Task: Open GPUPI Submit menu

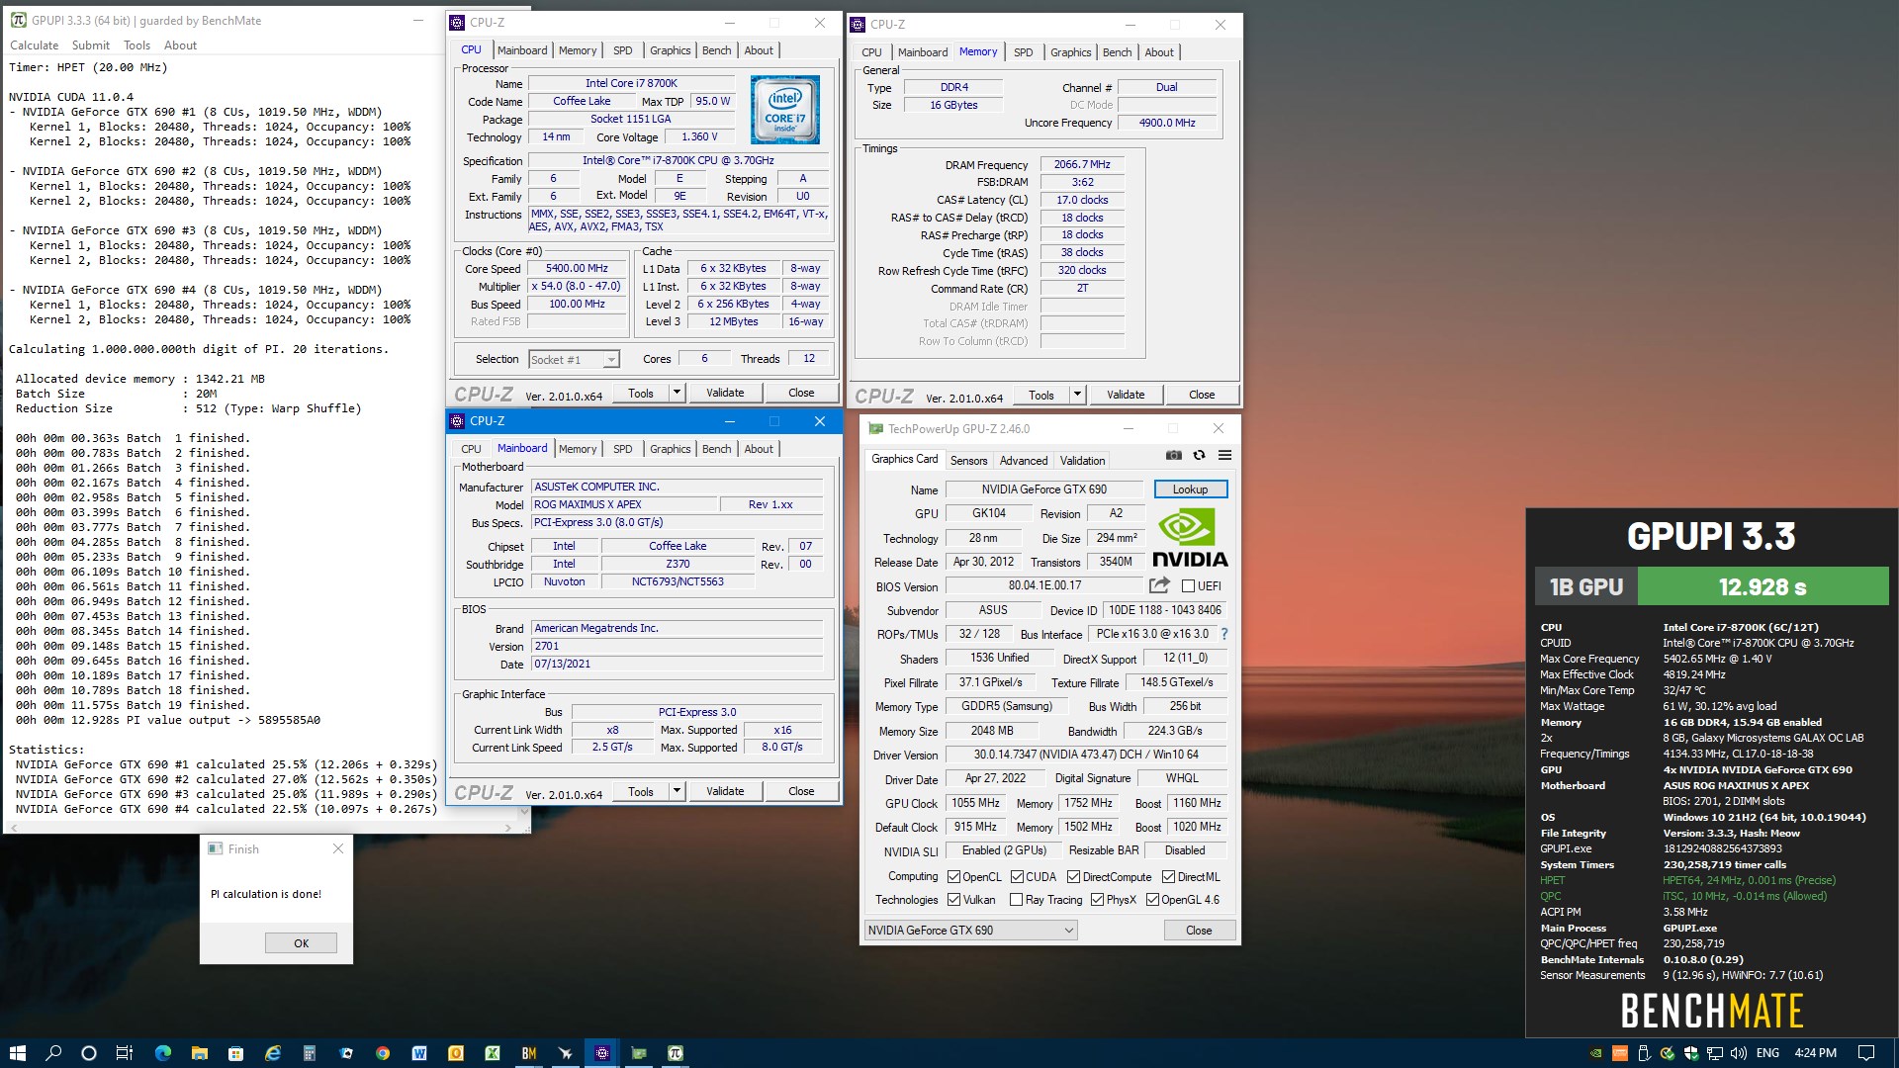Action: click(90, 45)
